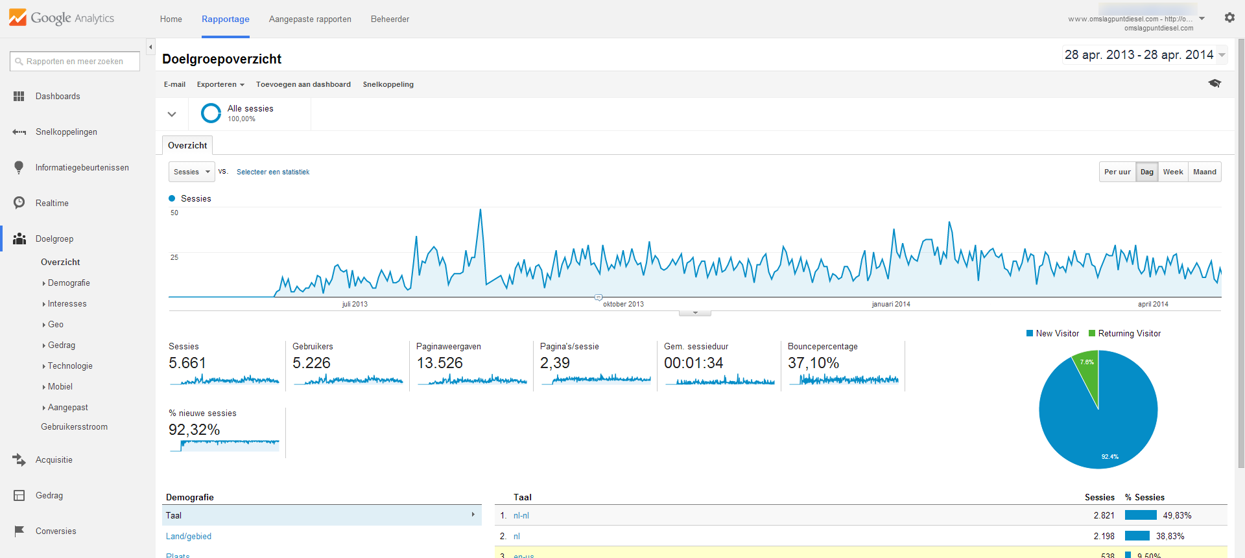Click the Informatiegebeurtenissen lightbulb icon
Screen dimensions: 1245x558
click(19, 167)
